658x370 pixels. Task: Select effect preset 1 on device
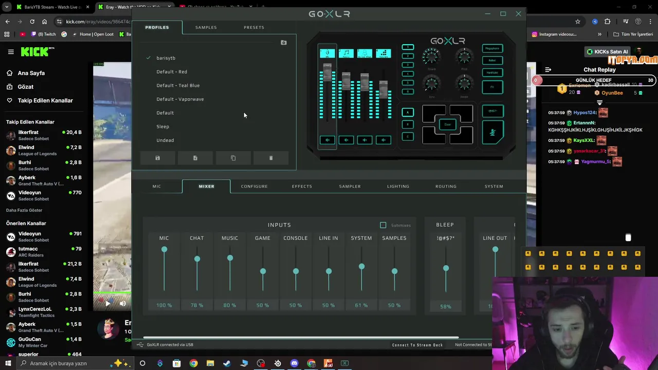point(408,47)
